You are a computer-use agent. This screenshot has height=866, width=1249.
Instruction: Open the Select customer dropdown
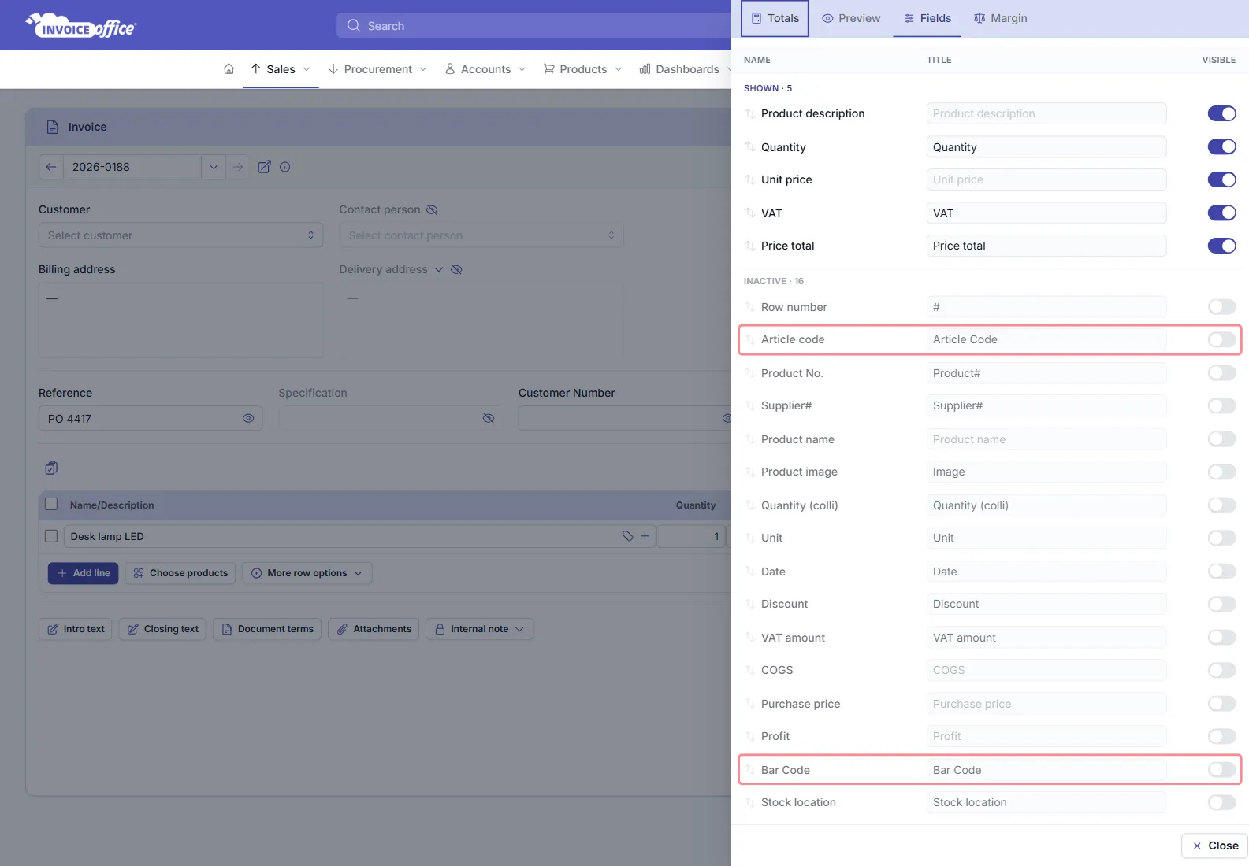coord(180,235)
